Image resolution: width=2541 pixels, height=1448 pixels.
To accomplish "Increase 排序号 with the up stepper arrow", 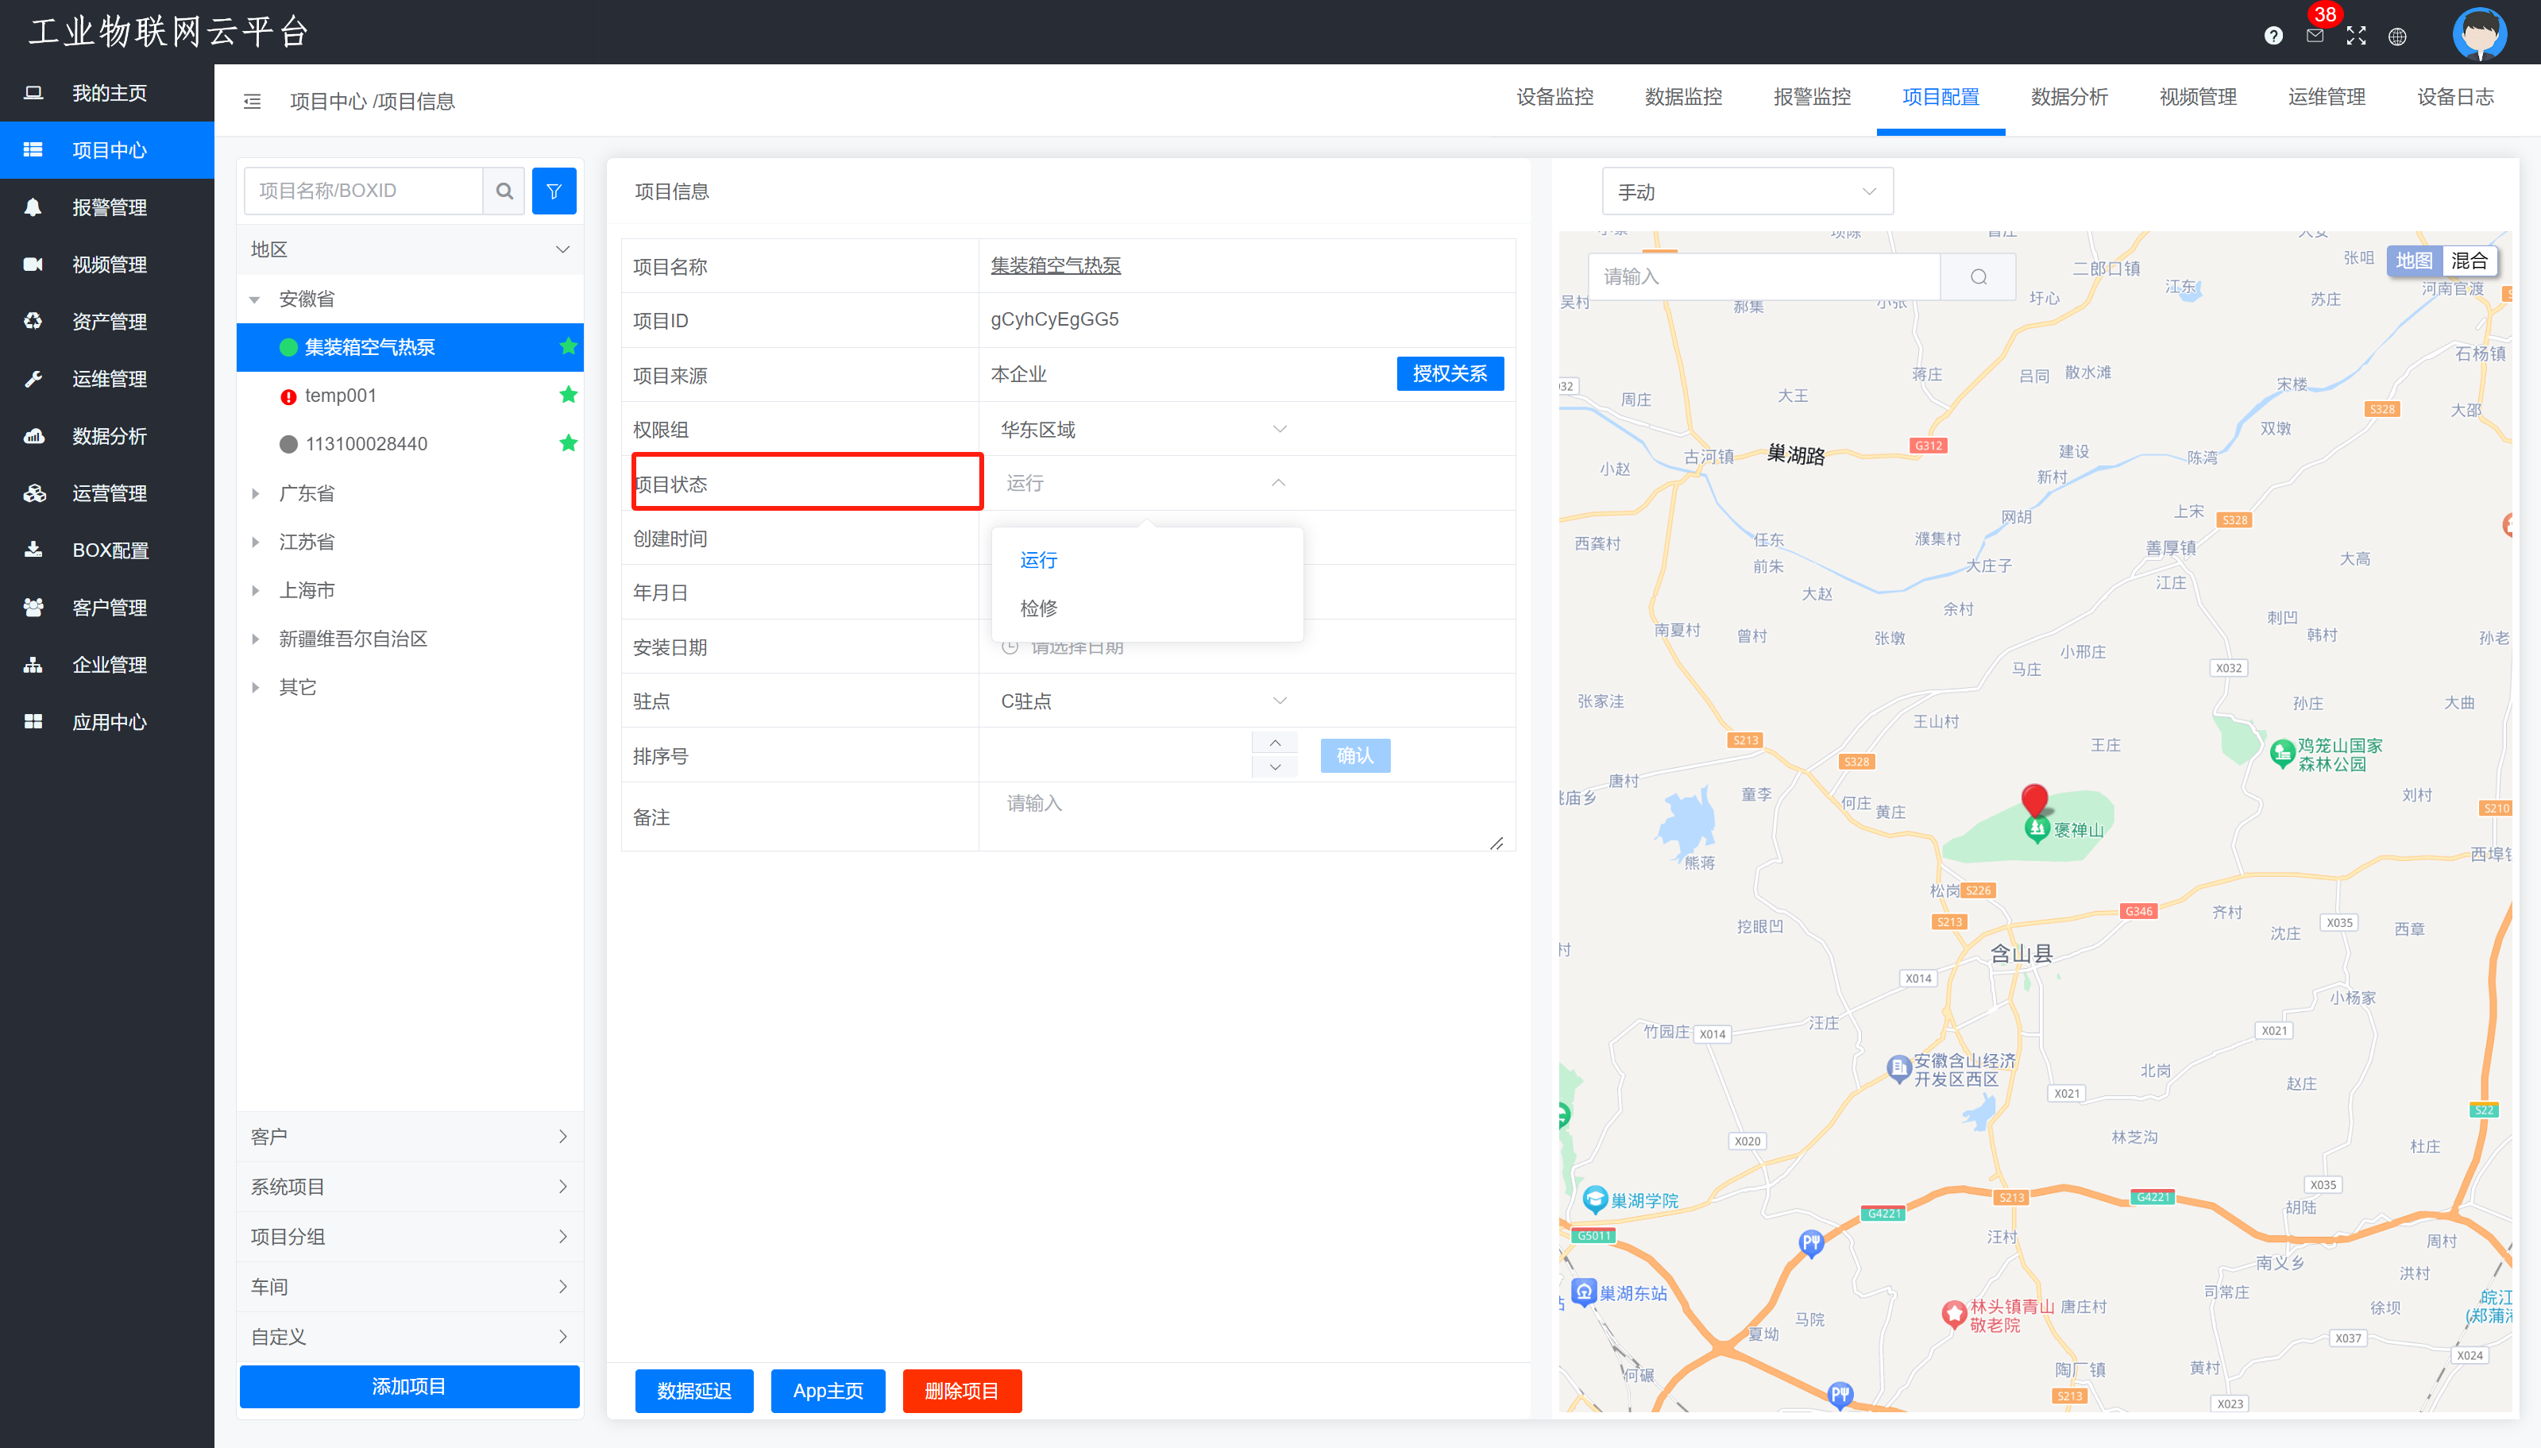I will (1274, 743).
